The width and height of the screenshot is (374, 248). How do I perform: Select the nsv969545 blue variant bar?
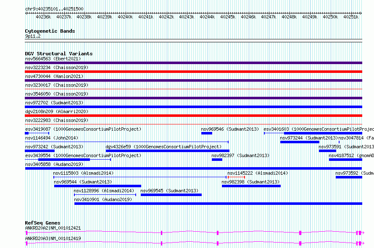click(x=171, y=195)
